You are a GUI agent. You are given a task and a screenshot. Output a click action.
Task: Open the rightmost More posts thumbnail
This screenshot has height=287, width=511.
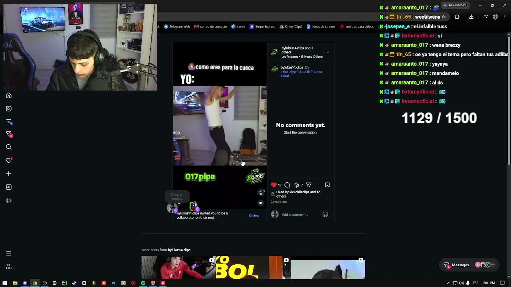[328, 267]
